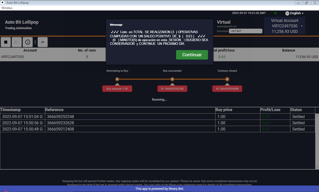Click the Auto Bit Lollipop title bar icon

pos(3,2)
